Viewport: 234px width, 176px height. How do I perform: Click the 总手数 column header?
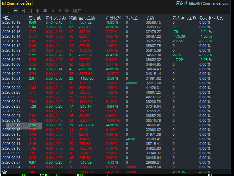[35, 18]
